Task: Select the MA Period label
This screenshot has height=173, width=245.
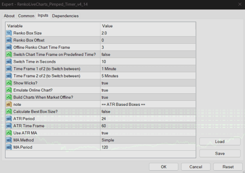Action: click(23, 147)
